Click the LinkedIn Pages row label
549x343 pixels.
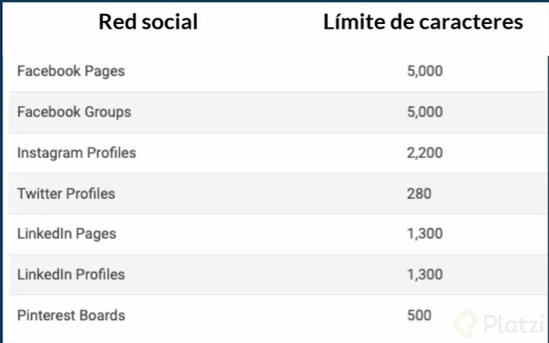click(x=66, y=234)
